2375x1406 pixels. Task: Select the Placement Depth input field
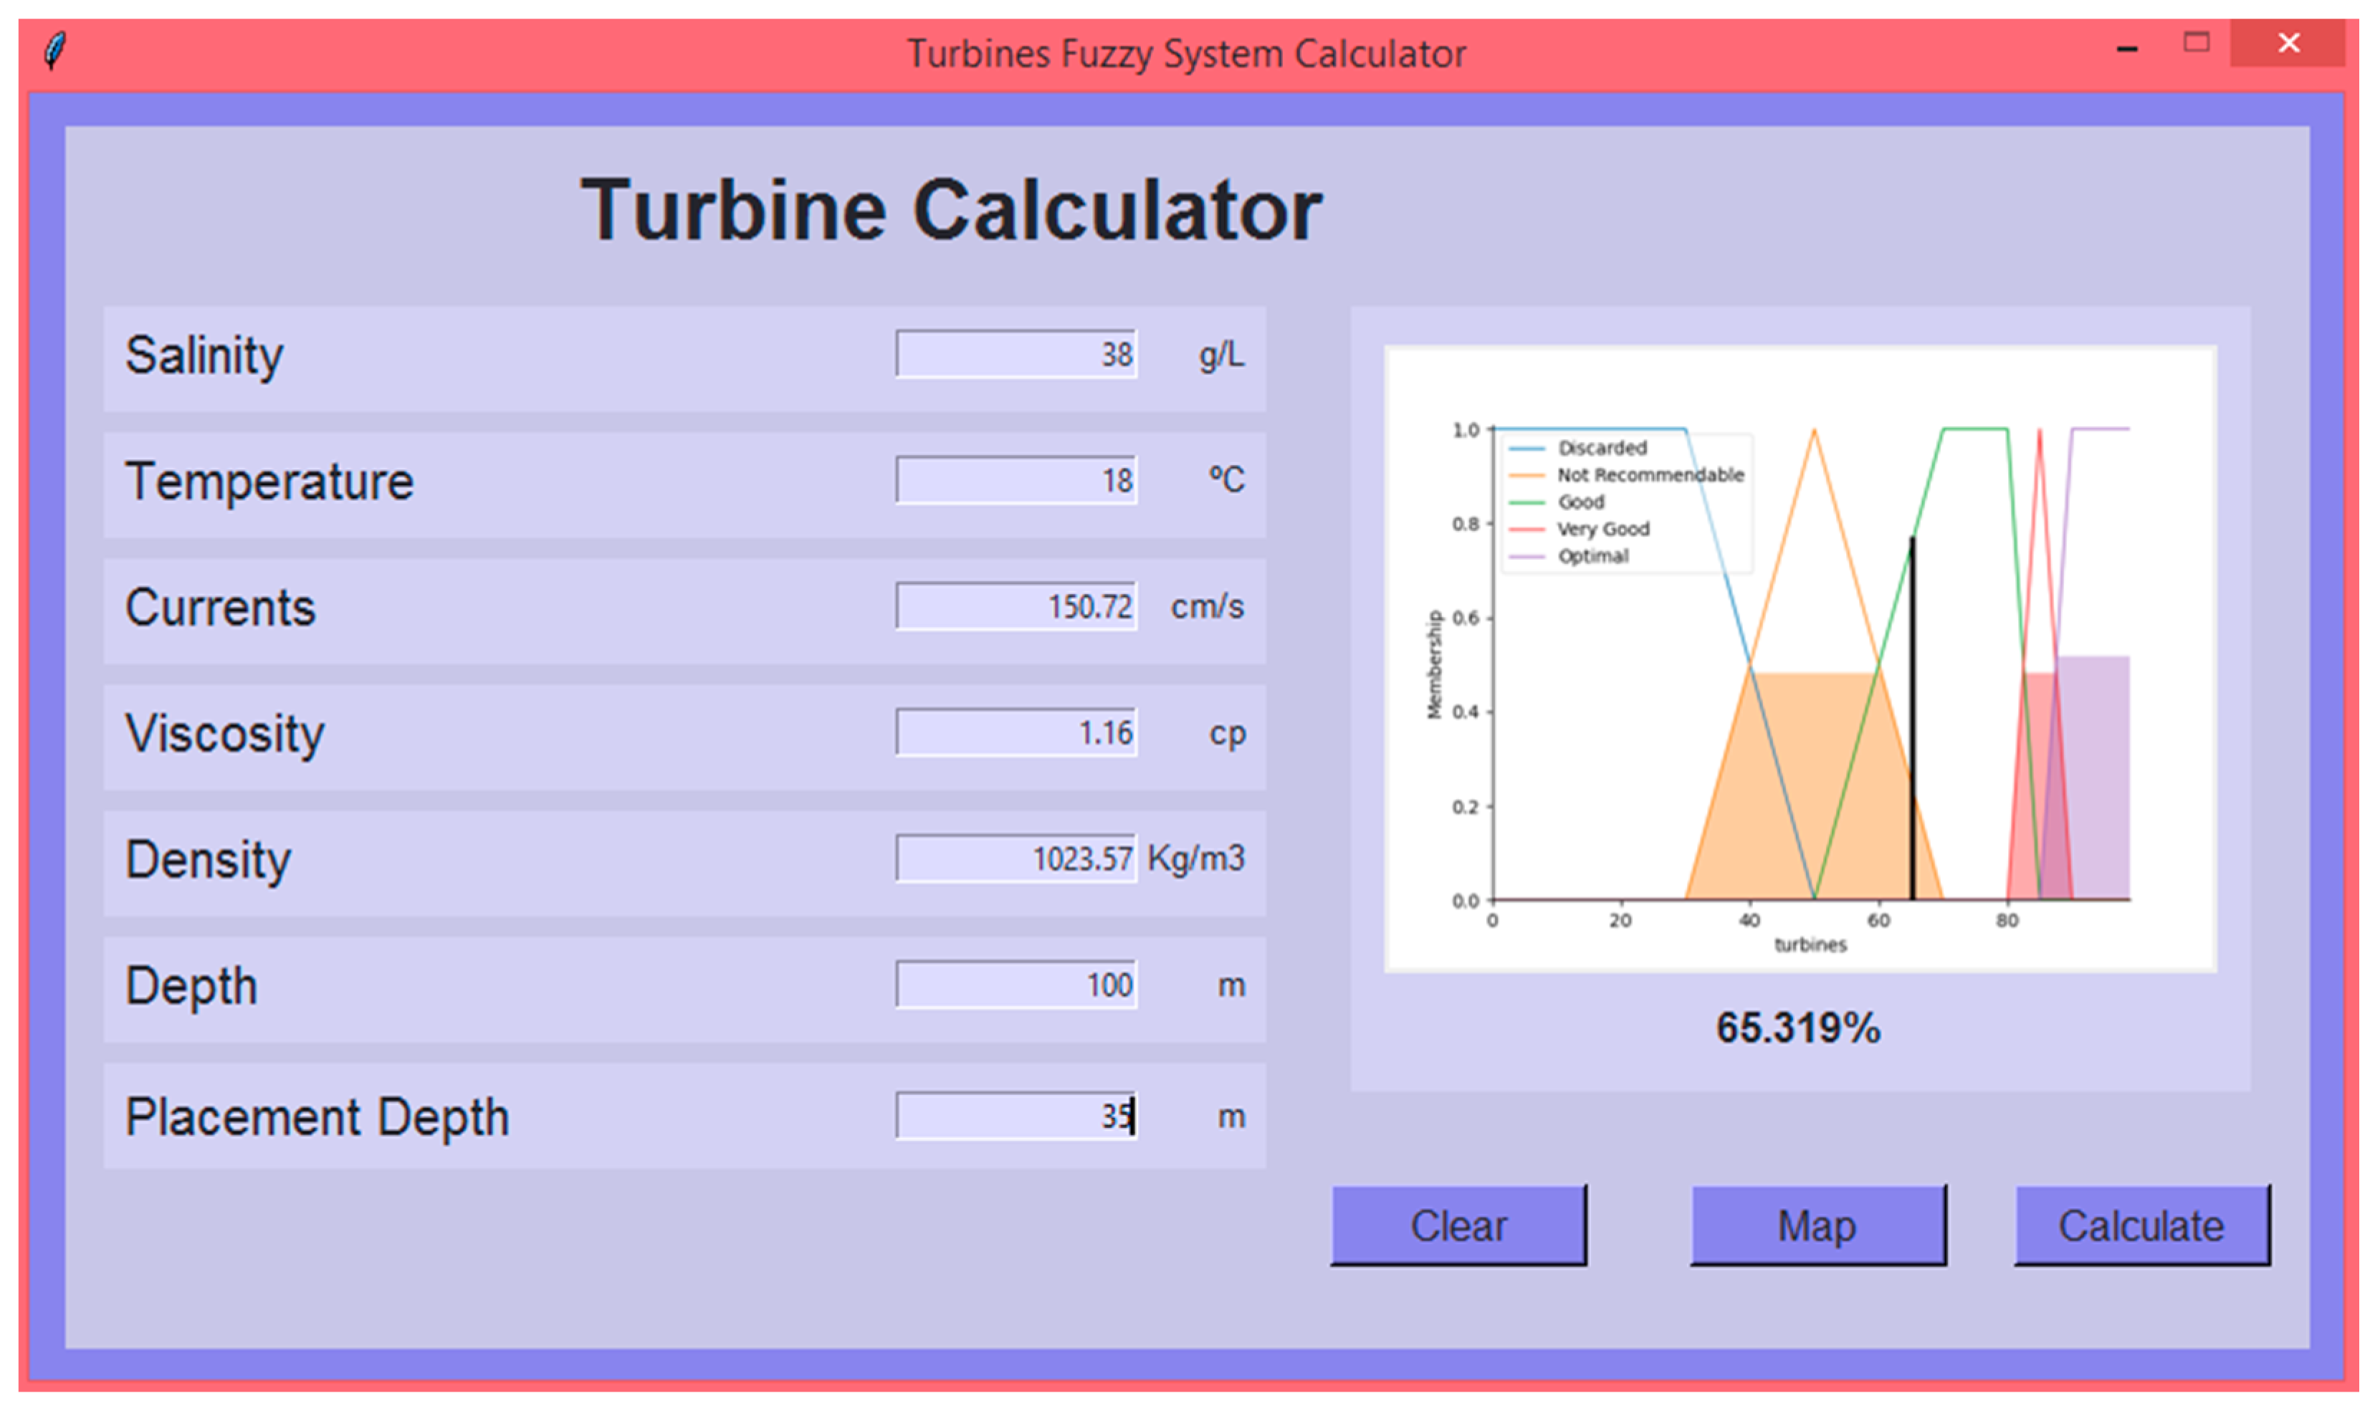[1015, 1116]
